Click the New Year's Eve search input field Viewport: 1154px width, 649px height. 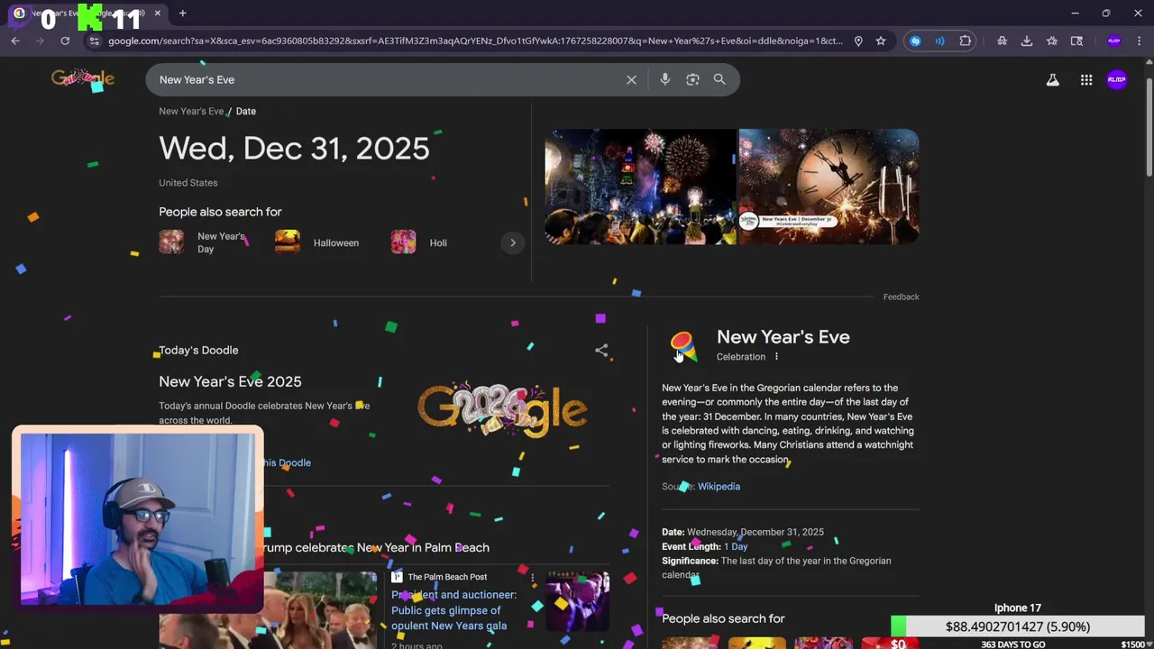[388, 79]
